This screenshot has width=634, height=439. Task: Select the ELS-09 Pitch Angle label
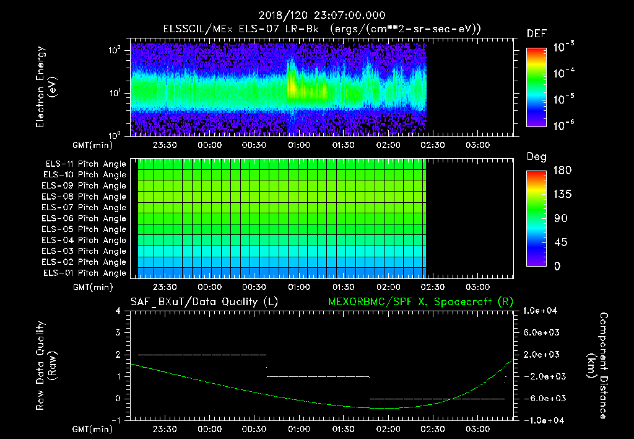click(84, 186)
